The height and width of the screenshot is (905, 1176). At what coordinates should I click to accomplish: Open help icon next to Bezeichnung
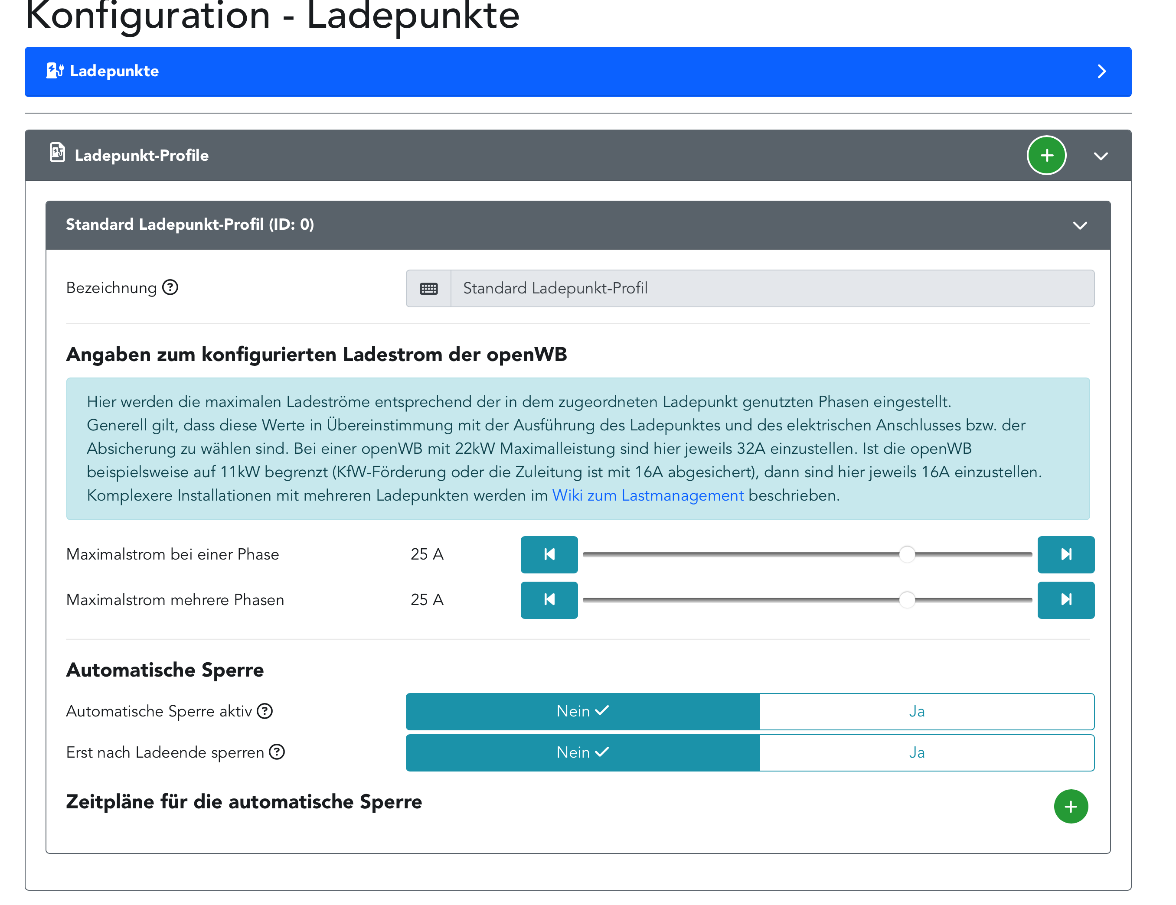[x=170, y=287]
